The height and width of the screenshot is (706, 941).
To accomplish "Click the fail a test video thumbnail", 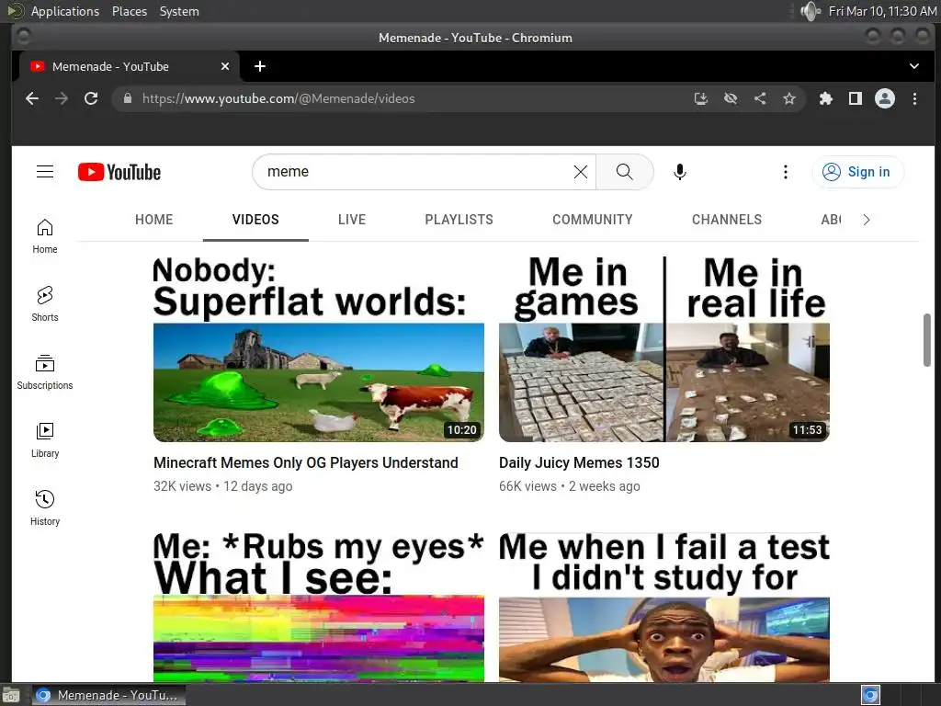I will pos(664,607).
